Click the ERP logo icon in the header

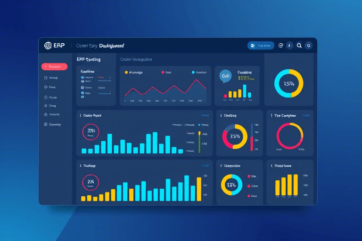47,45
